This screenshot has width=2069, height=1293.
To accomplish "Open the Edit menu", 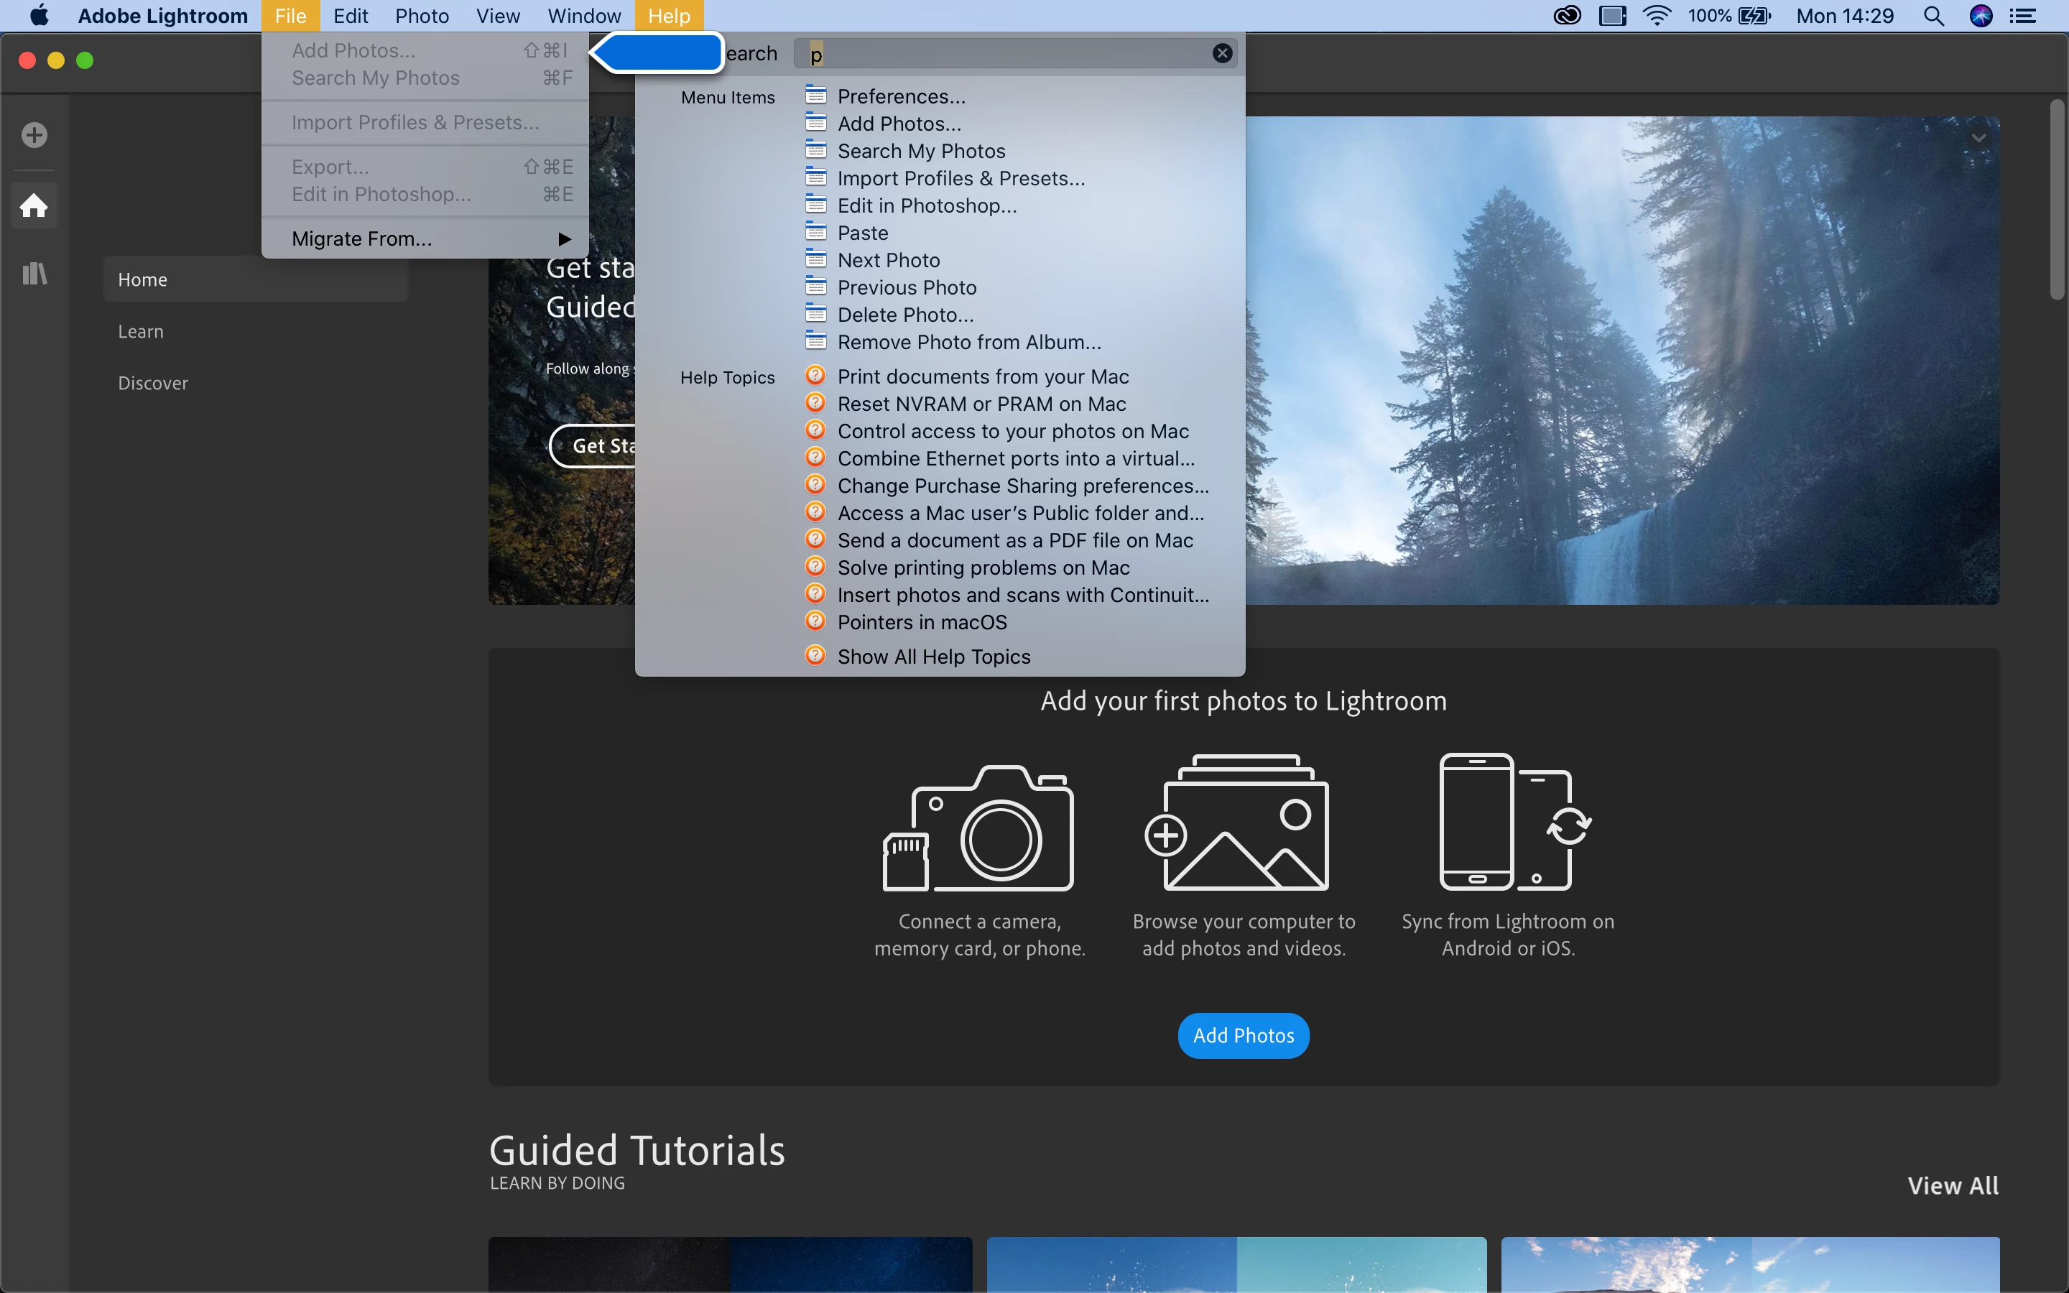I will [351, 15].
